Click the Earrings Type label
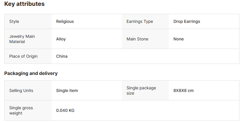Image resolution: width=240 pixels, height=123 pixels. 140,21
